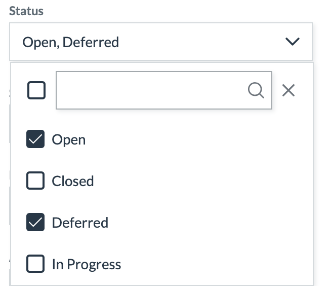
Task: Click the checkmark next to Deferred
Action: click(x=35, y=223)
